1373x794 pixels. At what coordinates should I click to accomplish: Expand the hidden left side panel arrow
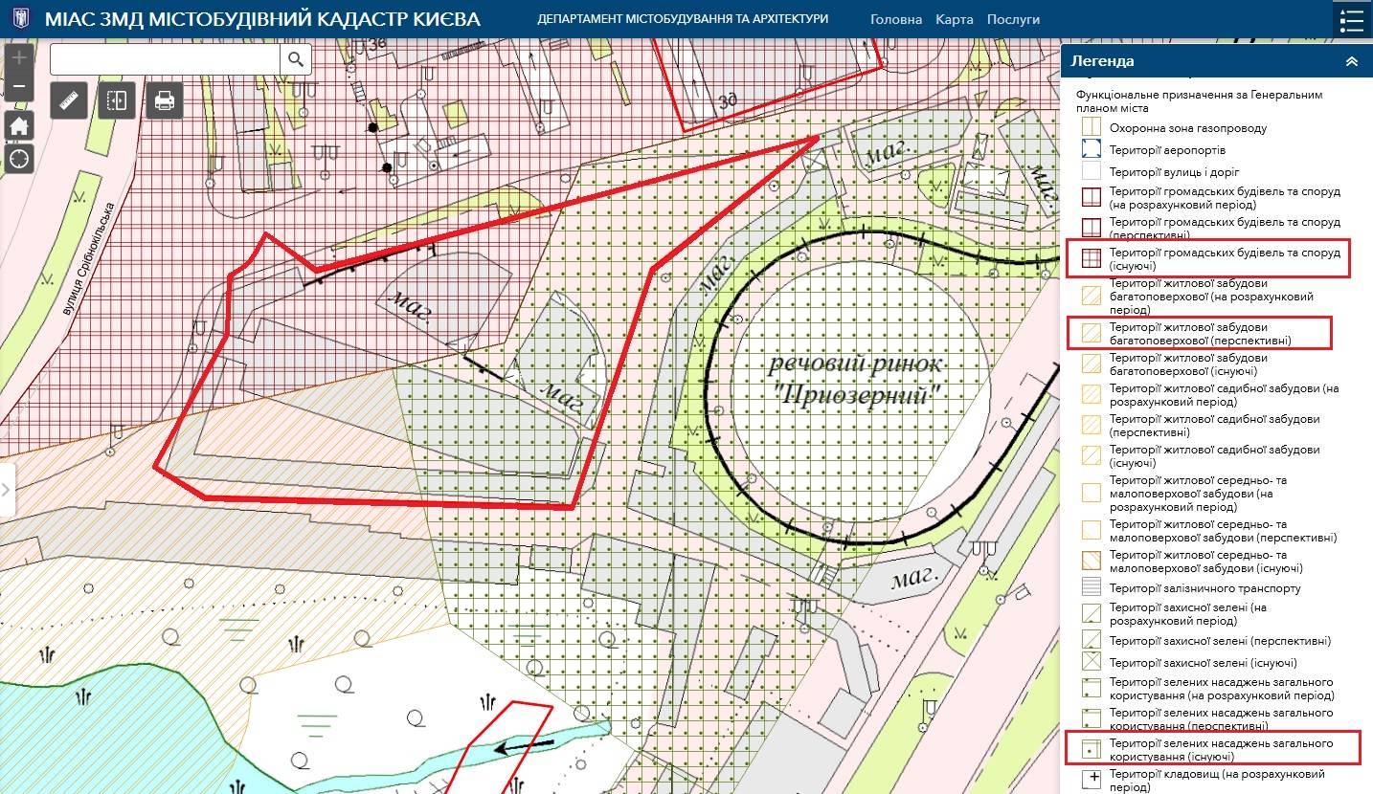click(6, 490)
